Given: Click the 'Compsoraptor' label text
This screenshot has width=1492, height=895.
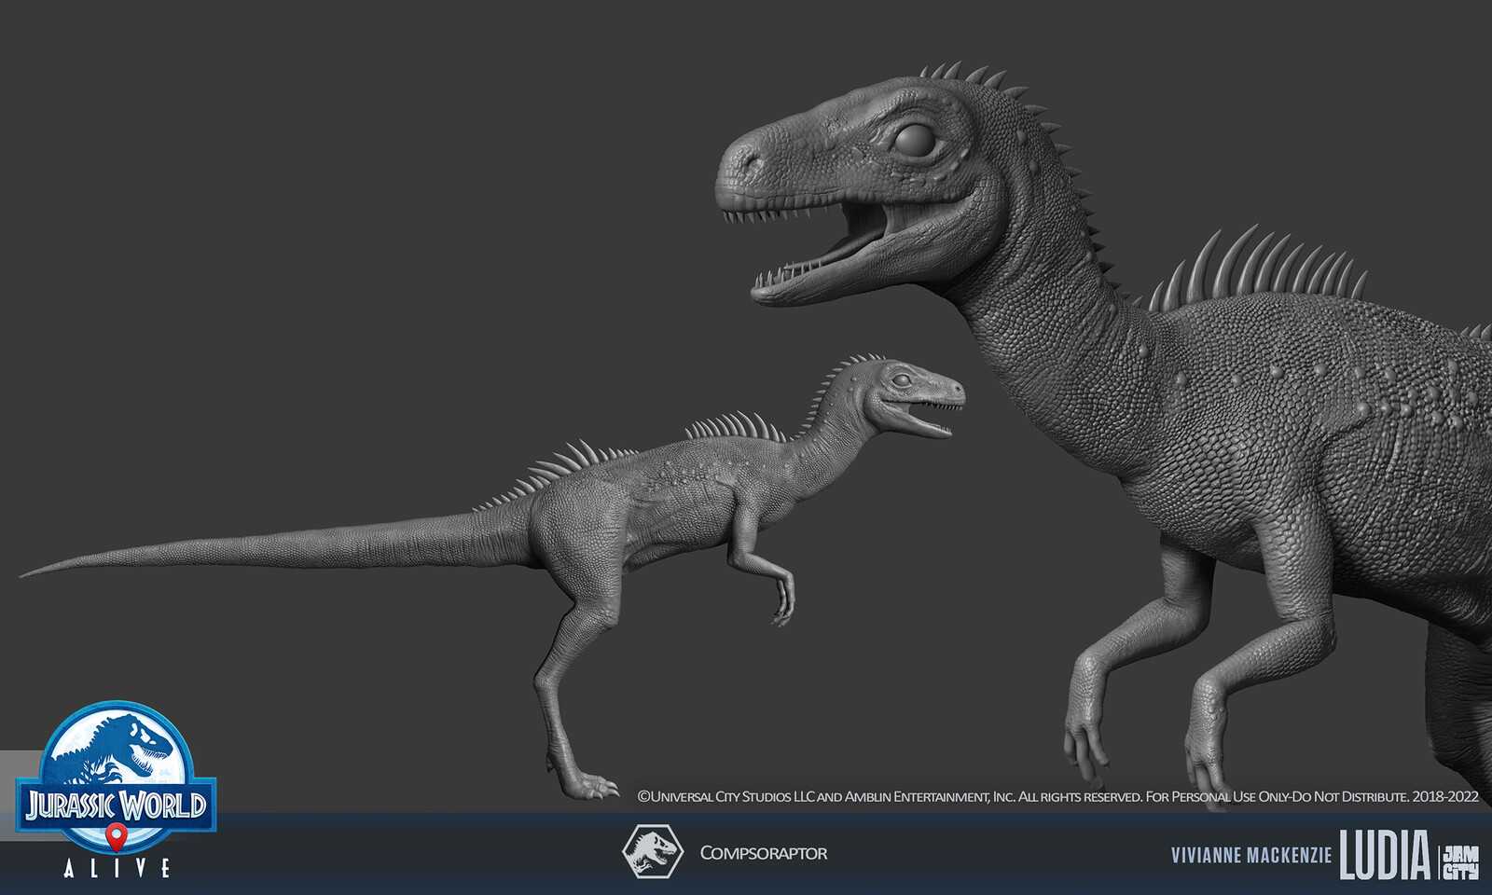Looking at the screenshot, I should point(763,853).
